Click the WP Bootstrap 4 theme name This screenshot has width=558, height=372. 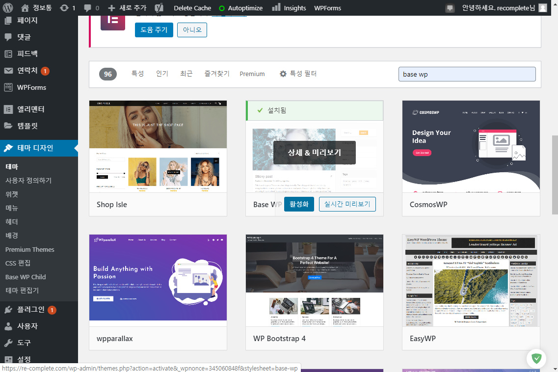[x=279, y=339]
